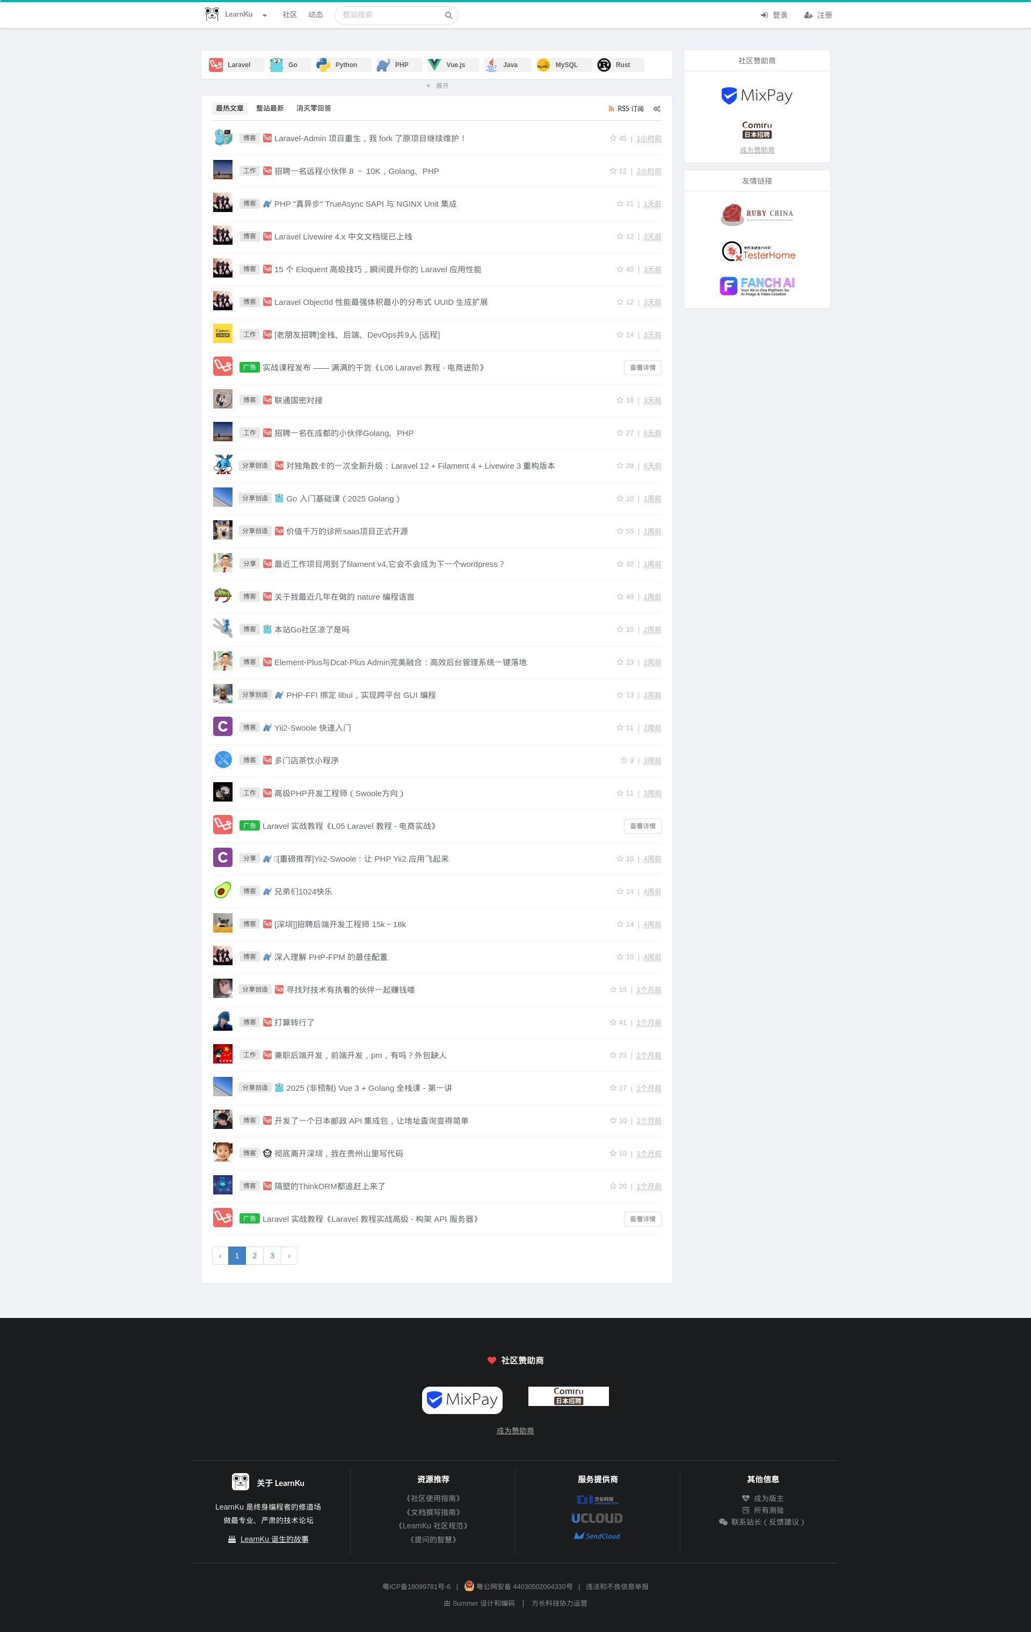This screenshot has height=1632, width=1031.
Task: Open the 社区 menu item
Action: point(289,15)
